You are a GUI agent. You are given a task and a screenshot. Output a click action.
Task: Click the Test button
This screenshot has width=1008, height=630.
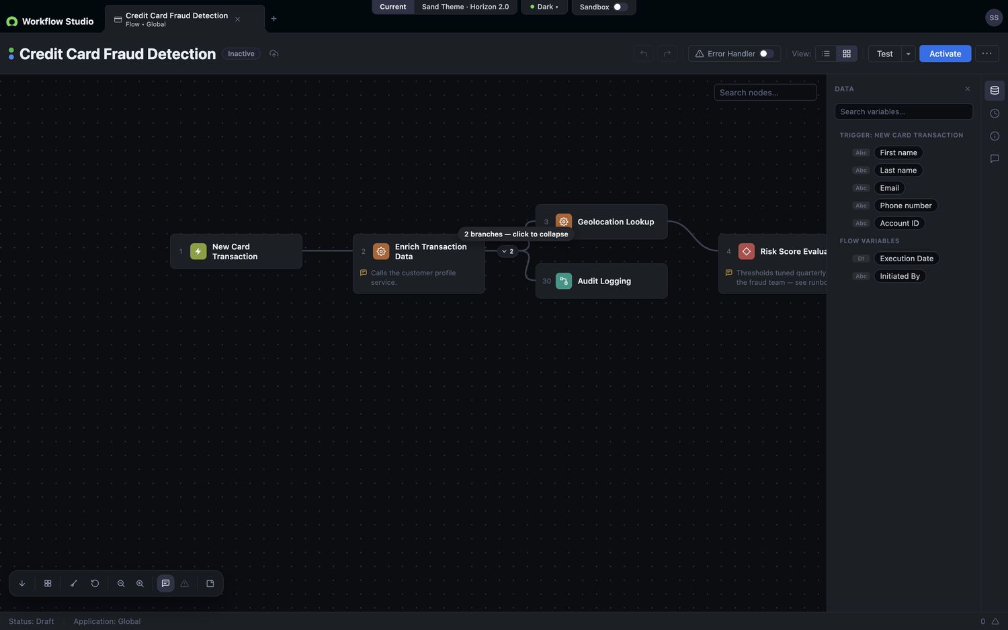(884, 54)
